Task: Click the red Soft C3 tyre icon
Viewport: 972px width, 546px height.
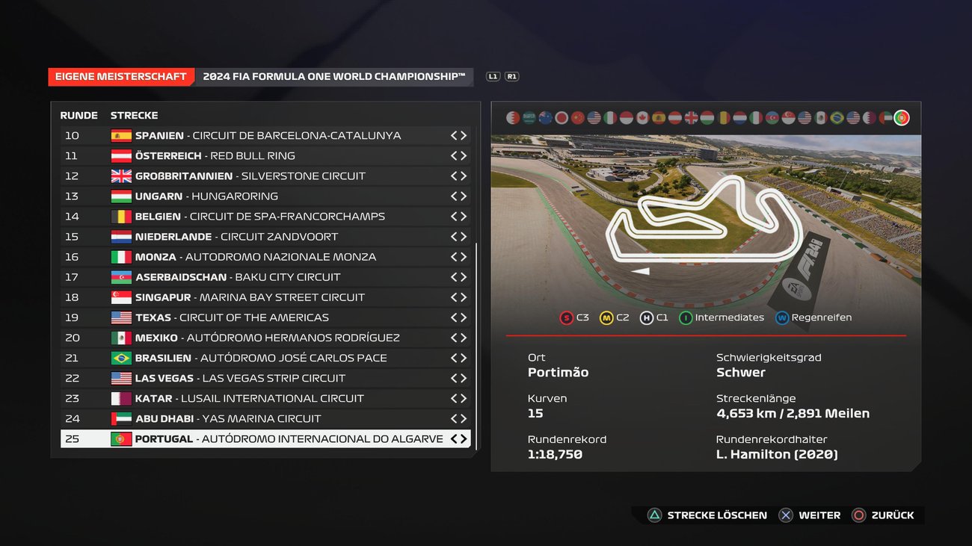Action: point(566,317)
